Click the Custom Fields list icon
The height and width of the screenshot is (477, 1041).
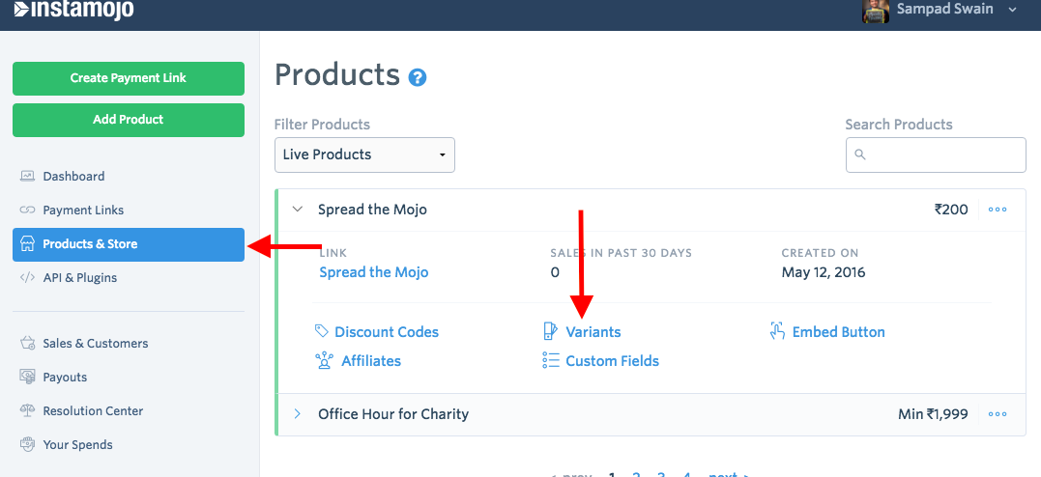[x=550, y=360]
